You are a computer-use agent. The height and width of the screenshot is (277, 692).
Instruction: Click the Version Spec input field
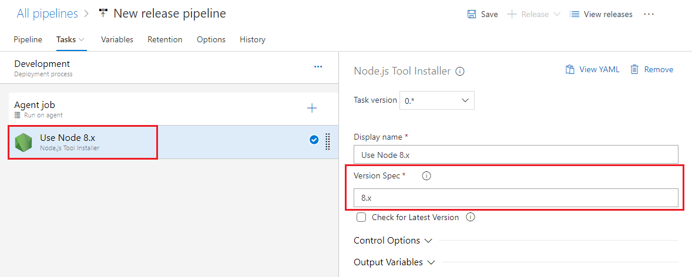click(516, 198)
